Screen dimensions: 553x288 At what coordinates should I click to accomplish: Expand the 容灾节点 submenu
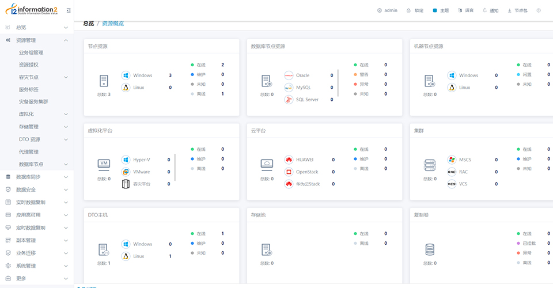[66, 77]
